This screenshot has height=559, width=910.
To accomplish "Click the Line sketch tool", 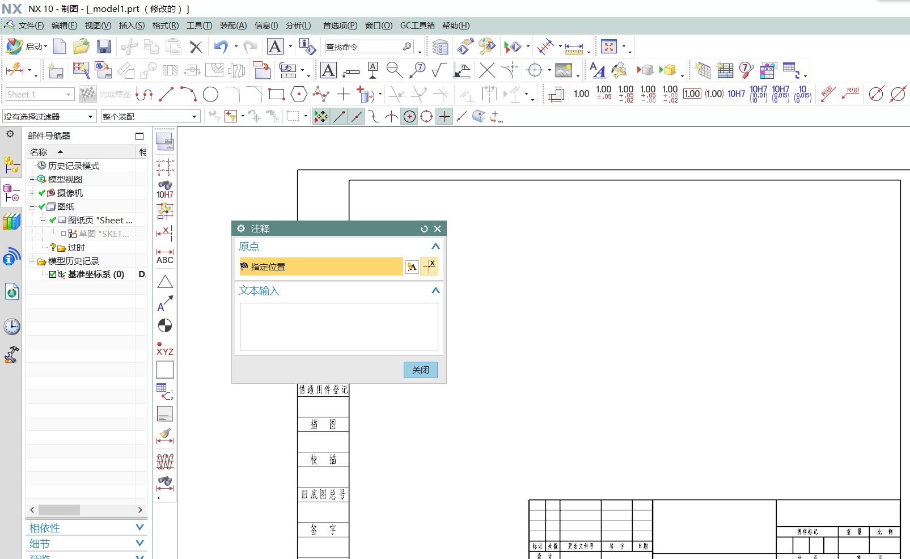I will tap(167, 94).
